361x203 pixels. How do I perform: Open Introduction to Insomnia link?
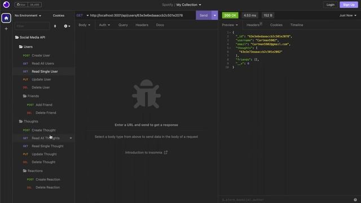pos(146,152)
